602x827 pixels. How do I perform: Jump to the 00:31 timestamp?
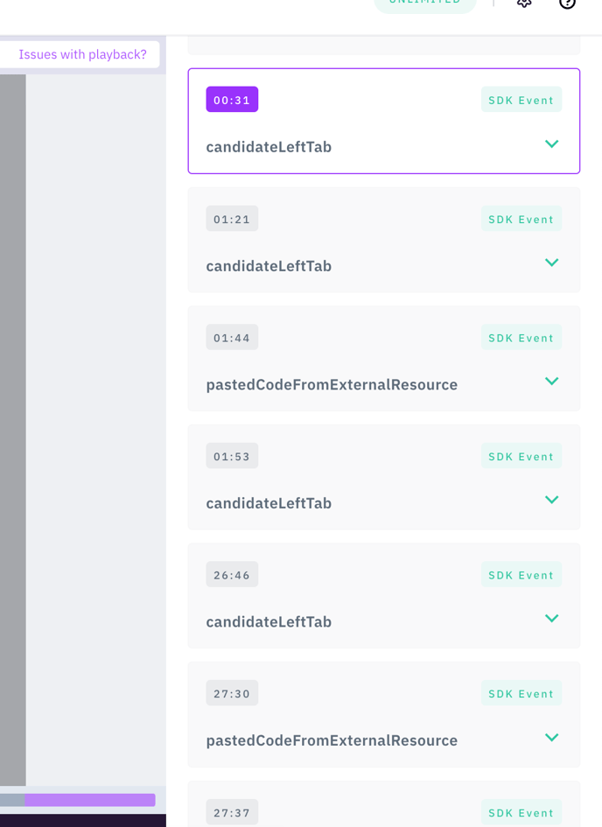pos(232,100)
